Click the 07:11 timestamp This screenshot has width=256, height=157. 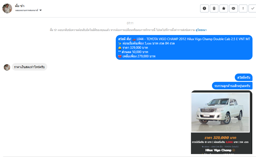(130, 23)
